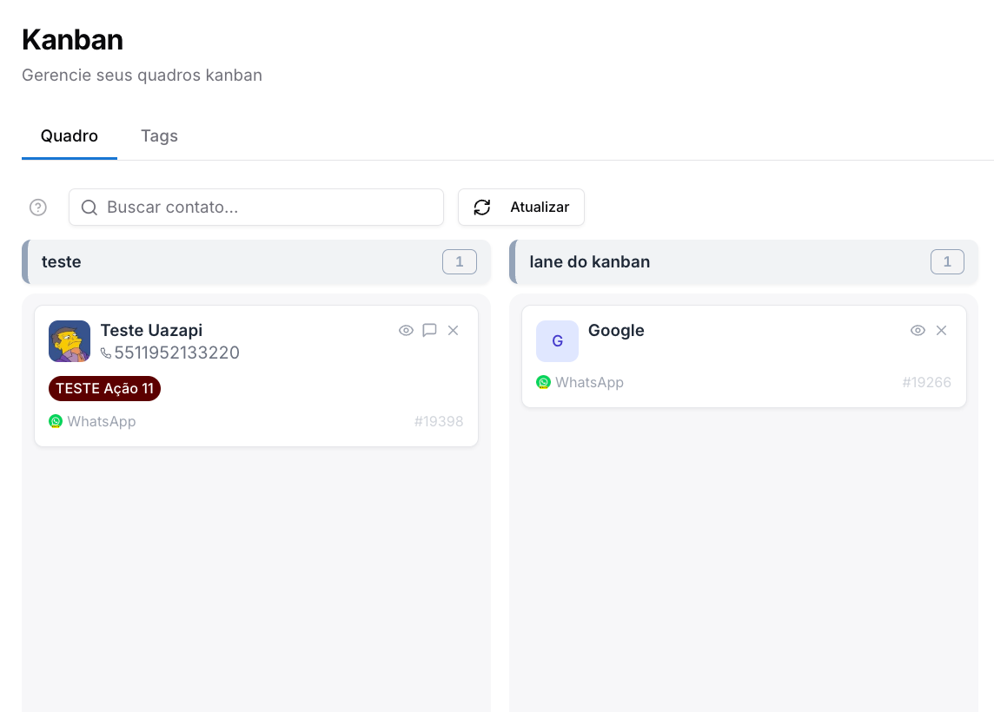The image size is (994, 712).
Task: Open chat icon on Teste Uazapi card
Action: pos(429,330)
